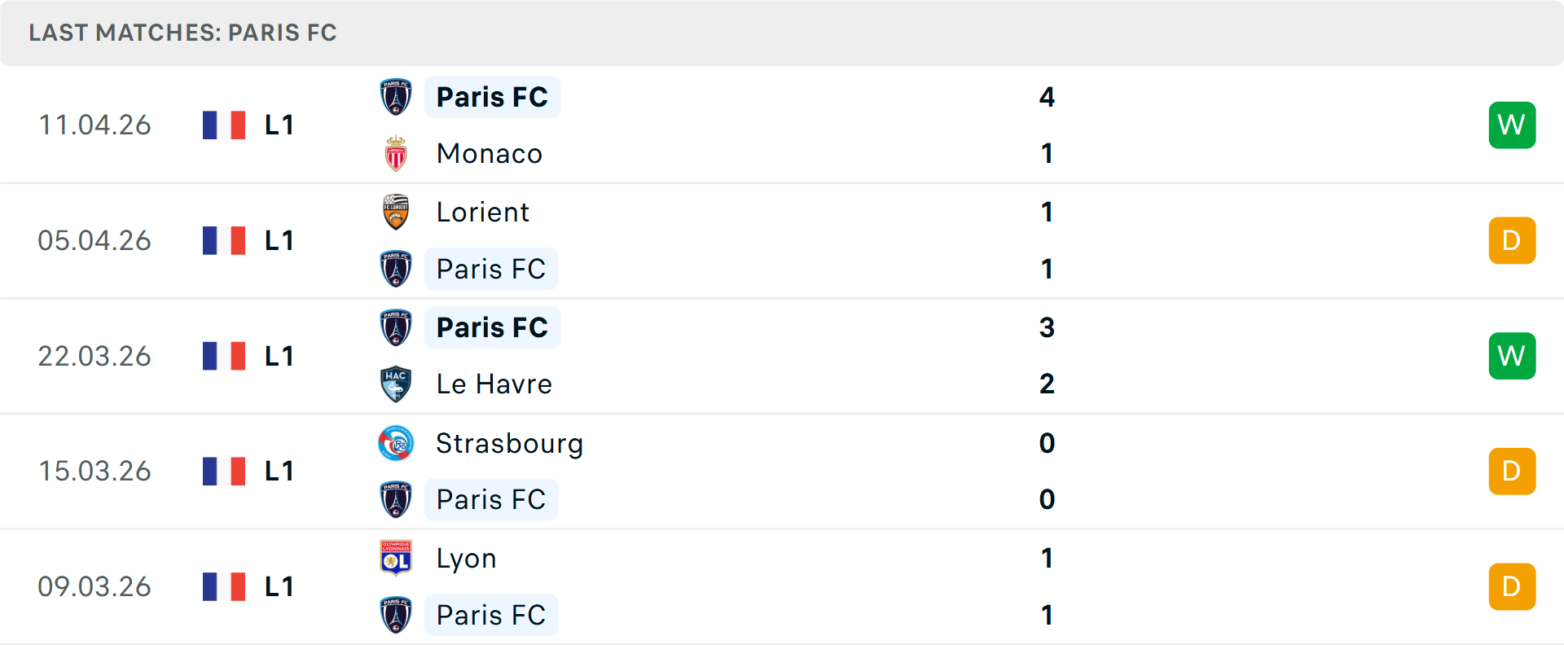Open the Le Havre team link
The image size is (1564, 645).
click(494, 384)
